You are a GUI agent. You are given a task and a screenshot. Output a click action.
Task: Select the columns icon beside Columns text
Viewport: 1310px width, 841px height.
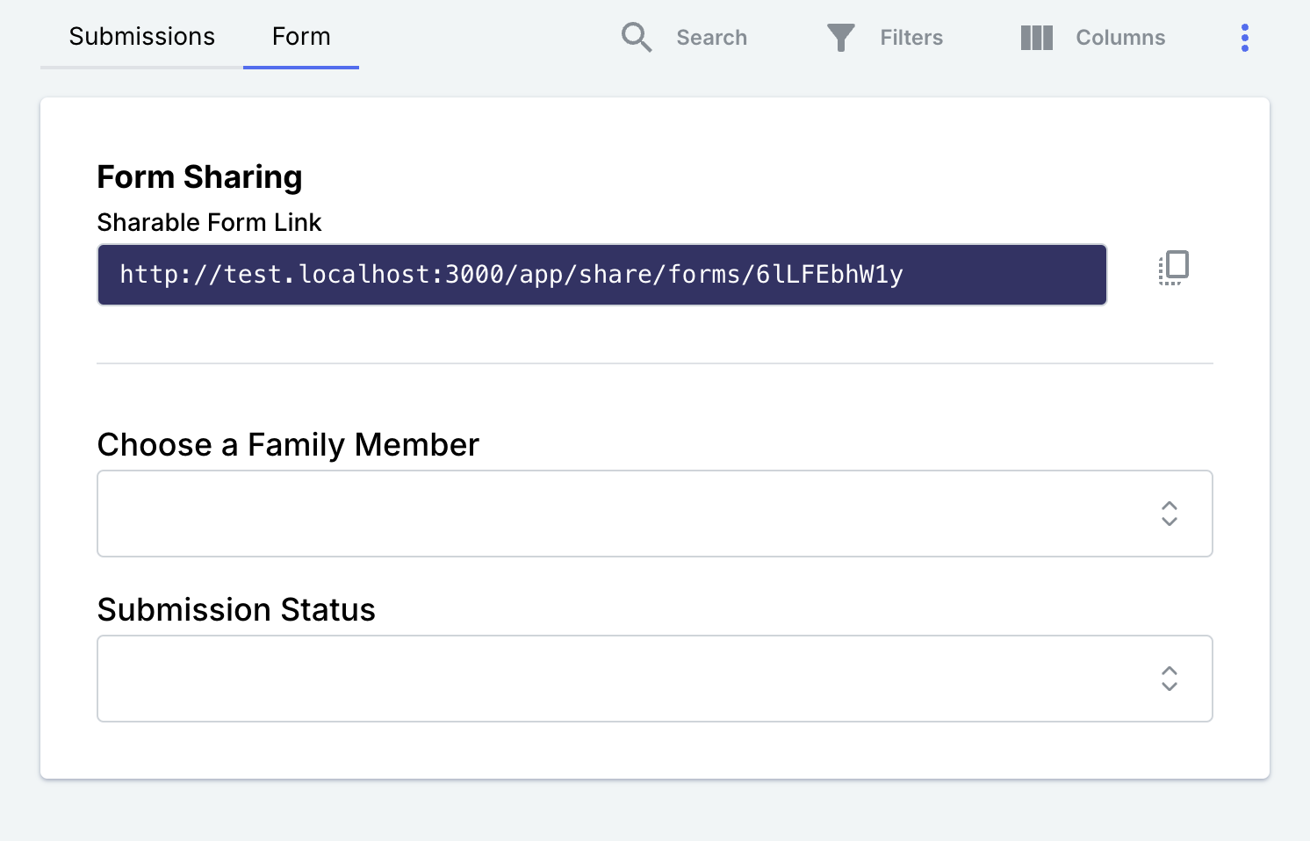click(x=1036, y=38)
